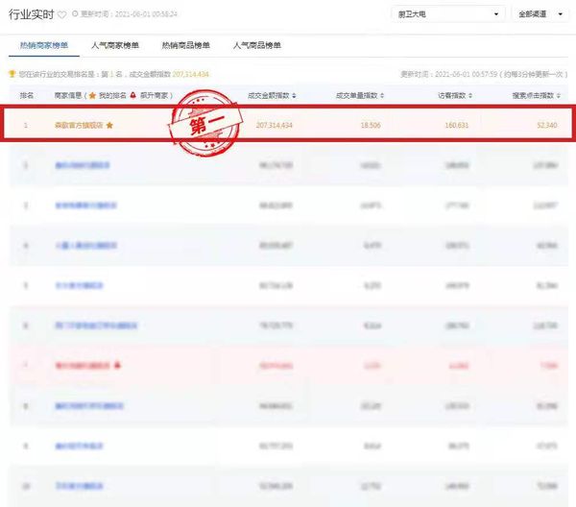Screen dimensions: 576x507
Task: Switch to 人气商品榜单 tab
Action: coord(254,45)
